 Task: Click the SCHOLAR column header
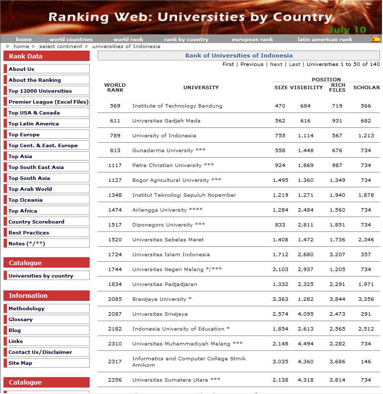[367, 87]
